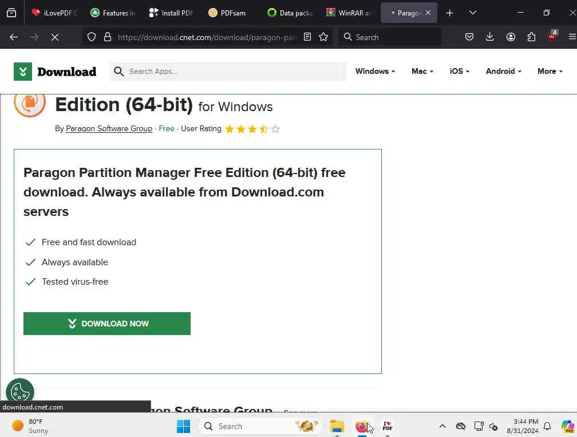Switch to the Features tab

pos(113,13)
